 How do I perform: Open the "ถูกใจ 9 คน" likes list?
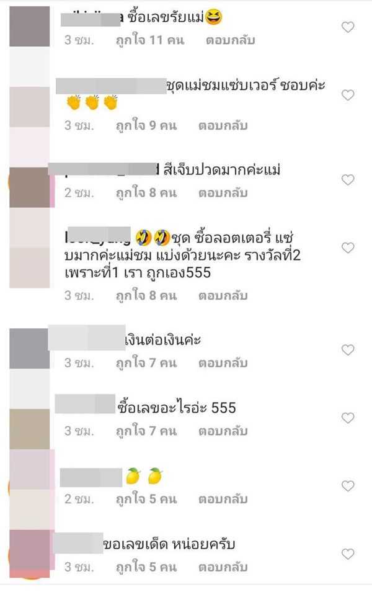pyautogui.click(x=146, y=125)
